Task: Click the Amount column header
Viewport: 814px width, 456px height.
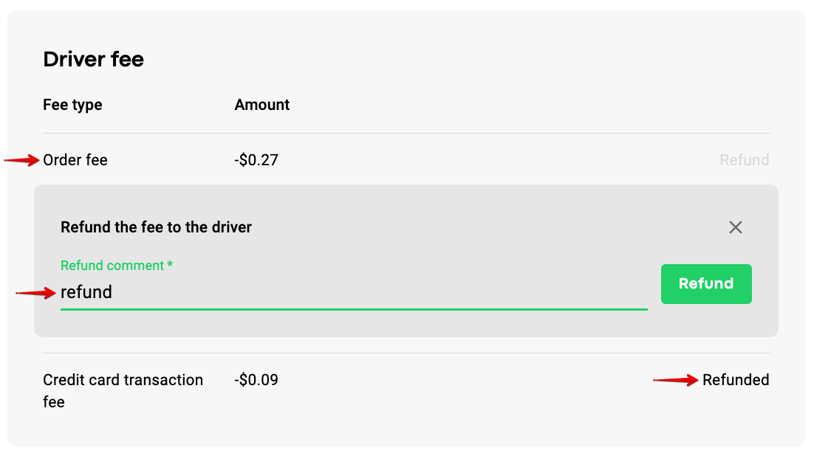Action: [x=262, y=105]
